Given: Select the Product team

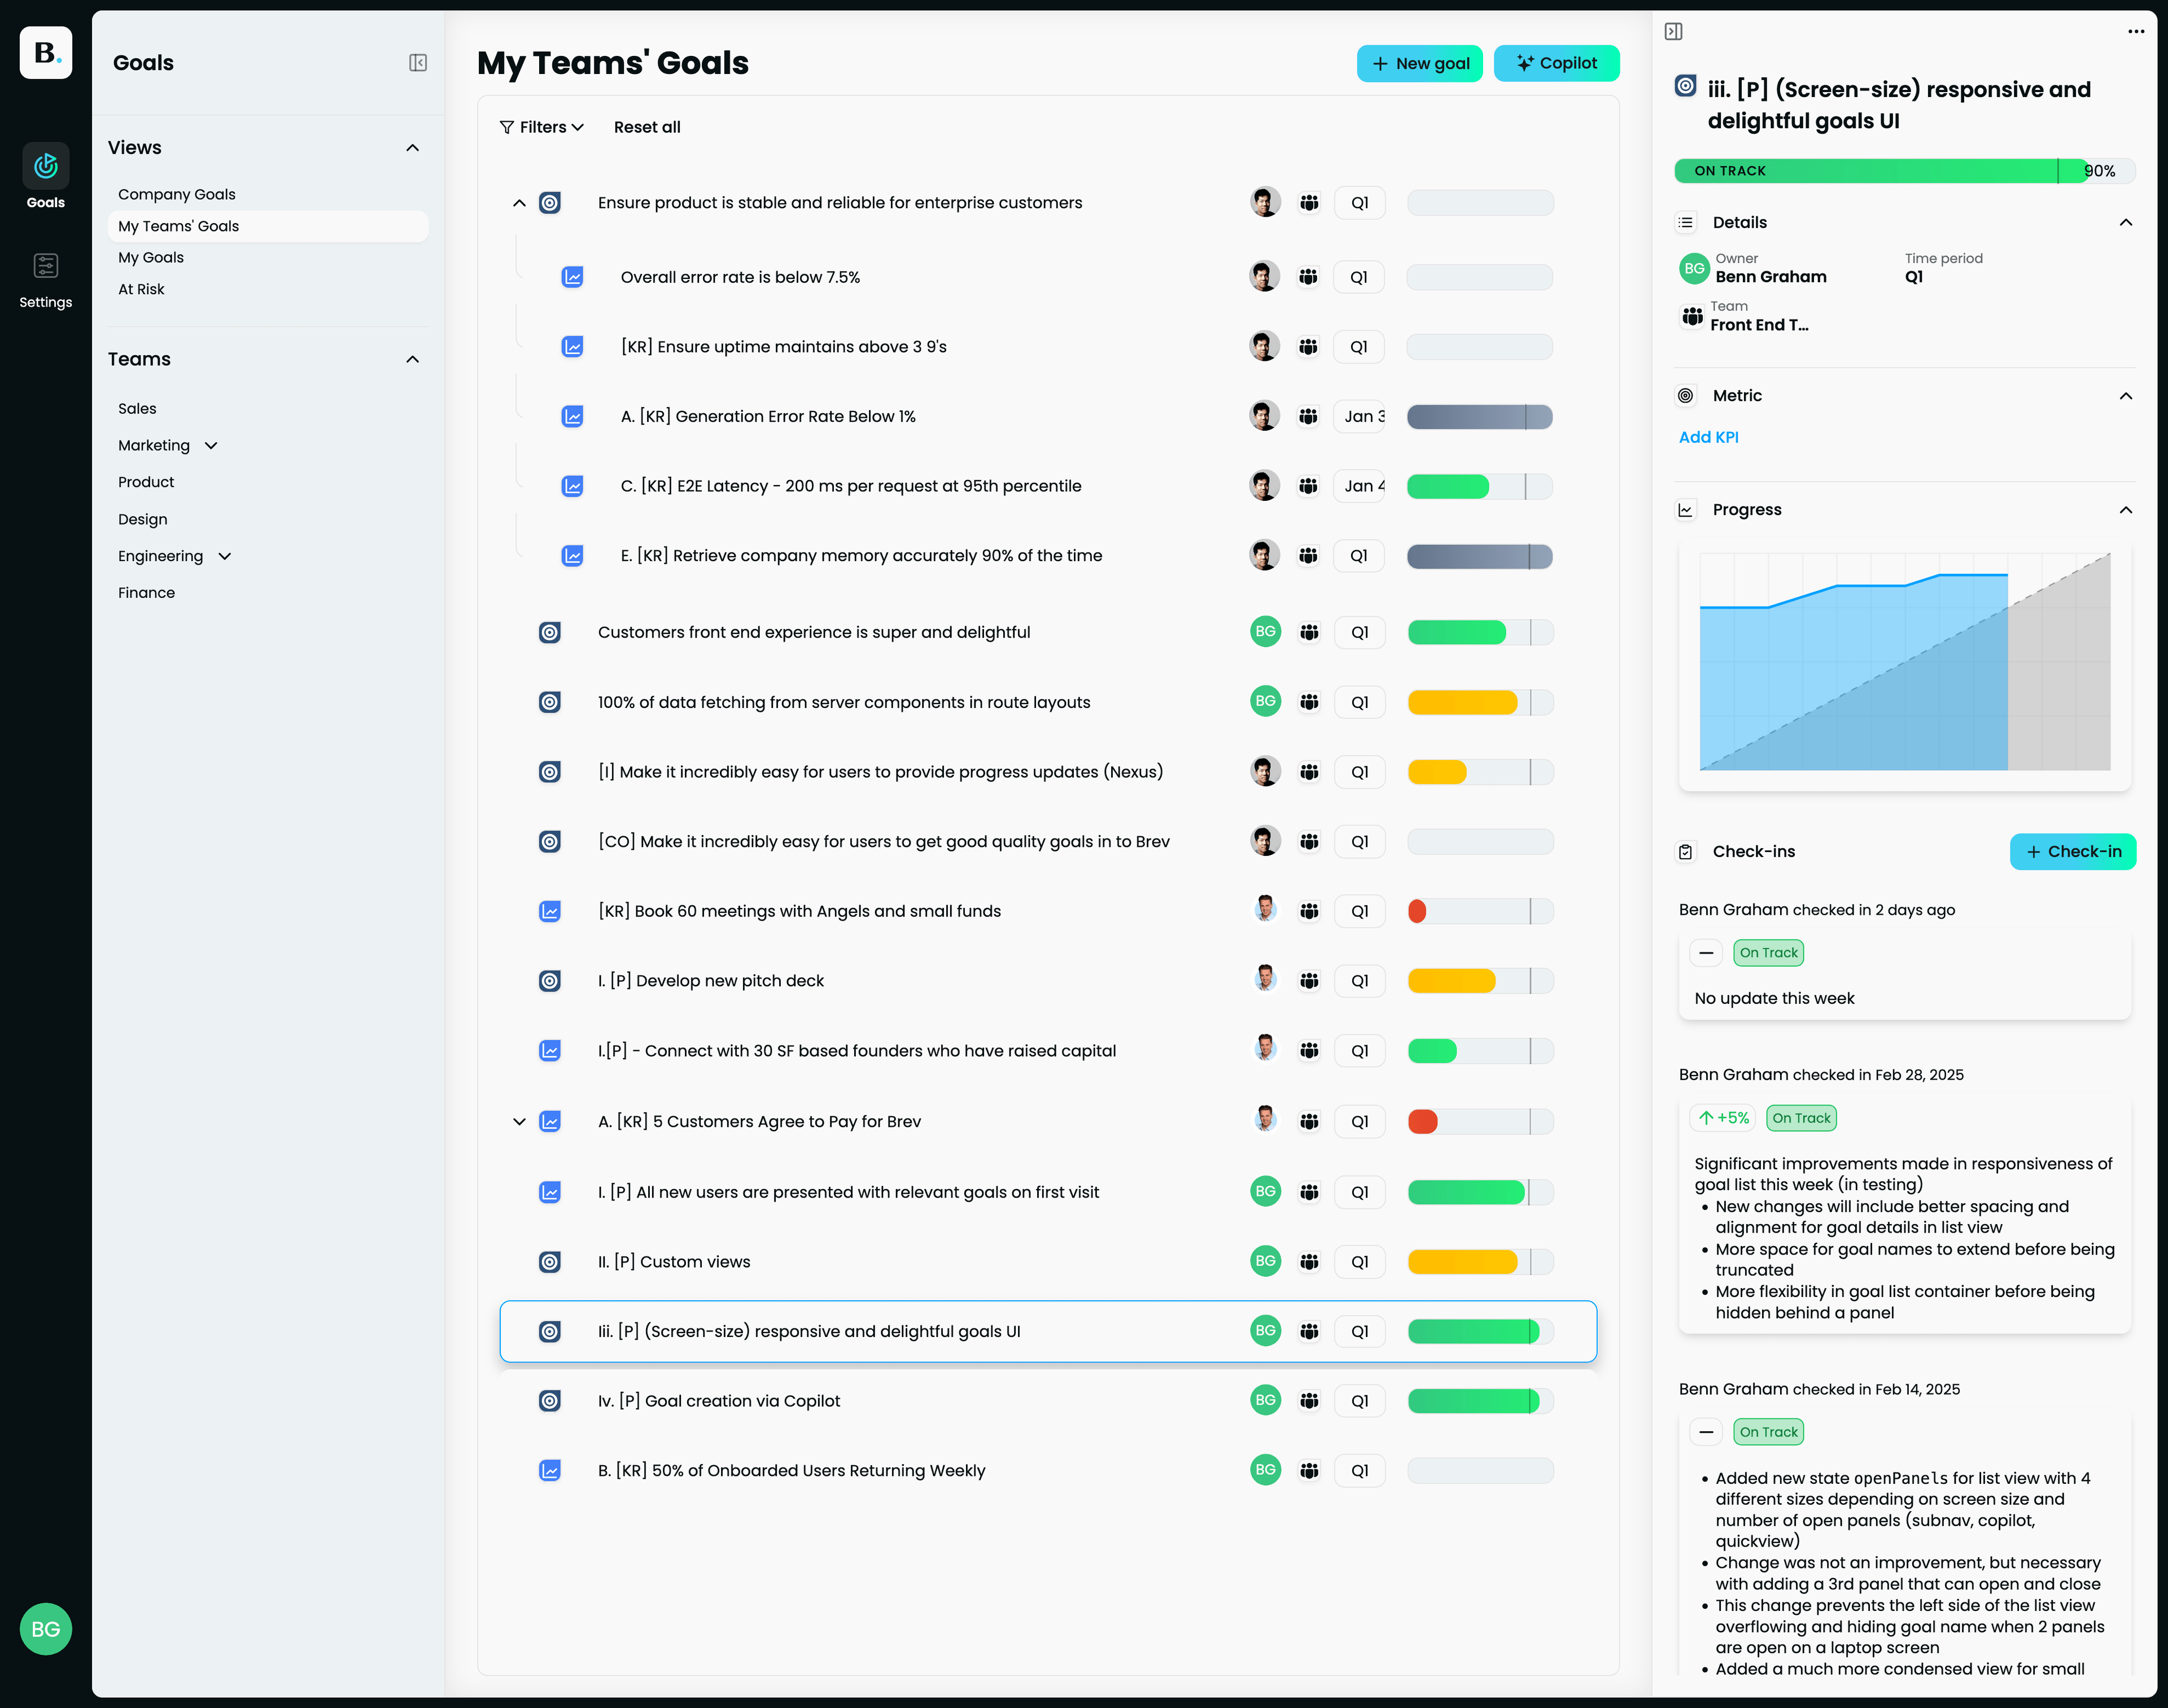Looking at the screenshot, I should [146, 482].
